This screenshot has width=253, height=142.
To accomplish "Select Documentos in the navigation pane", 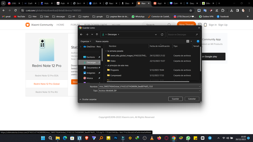I will [92, 68].
